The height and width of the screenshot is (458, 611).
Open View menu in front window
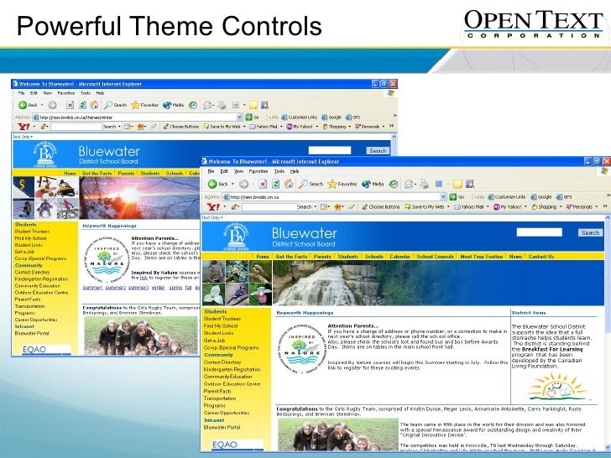coord(238,171)
